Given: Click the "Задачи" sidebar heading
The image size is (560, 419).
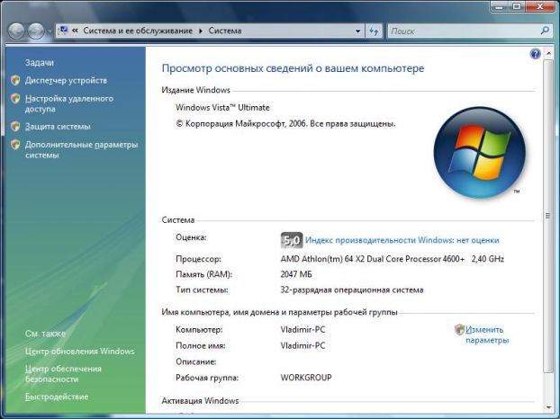Looking at the screenshot, I should [x=40, y=63].
